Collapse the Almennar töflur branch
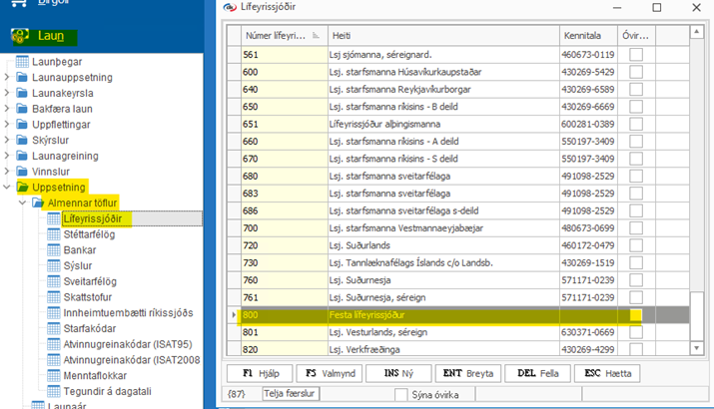This screenshot has width=714, height=409. point(23,203)
